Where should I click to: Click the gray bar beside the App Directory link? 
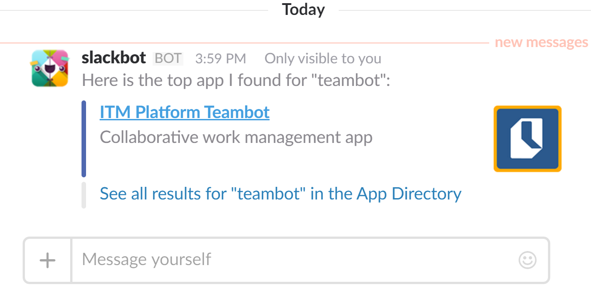(x=84, y=193)
